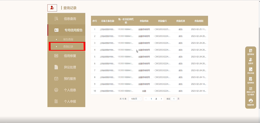Click the 个人信息 profile icon
The height and width of the screenshot is (123, 260).
56,90
